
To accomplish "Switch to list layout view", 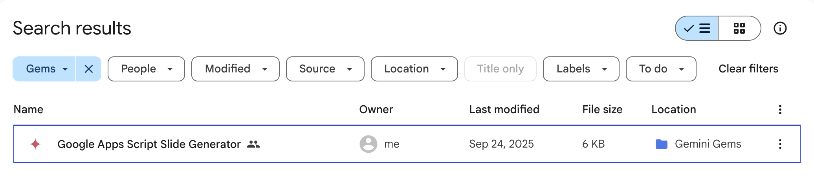I will point(697,28).
